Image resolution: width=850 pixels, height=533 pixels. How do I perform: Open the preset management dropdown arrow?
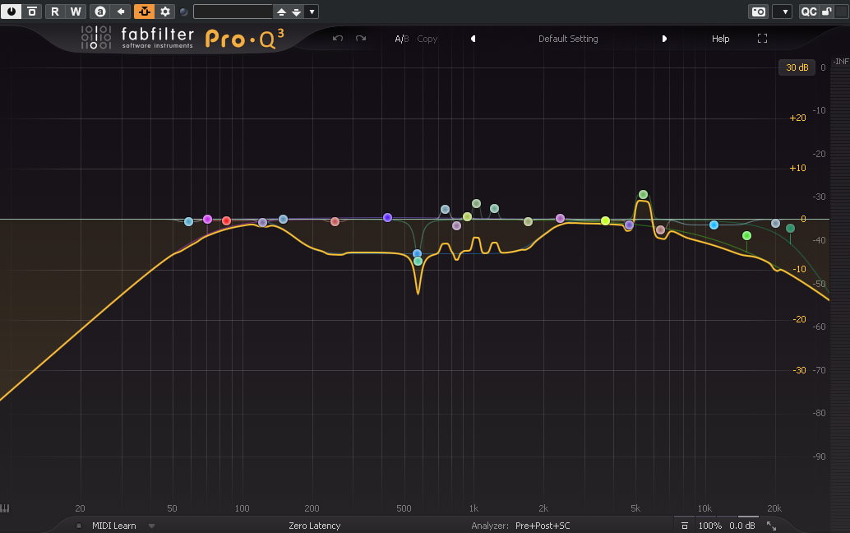point(312,12)
